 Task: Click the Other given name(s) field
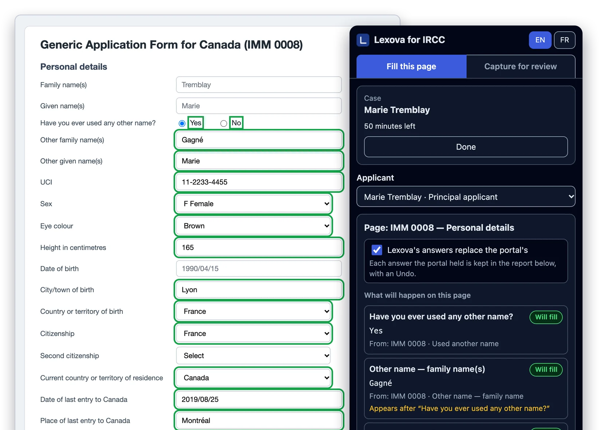259,161
